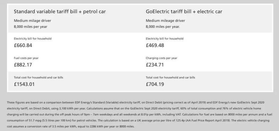The width and height of the screenshot is (279, 131).
Task: Click the Charging costs per year label
Action: click(x=161, y=58)
